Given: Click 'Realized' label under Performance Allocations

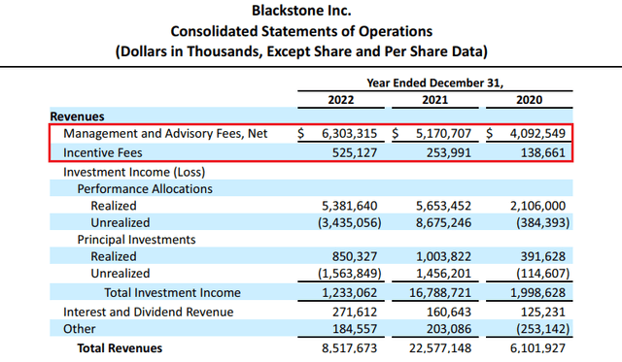Looking at the screenshot, I should pyautogui.click(x=114, y=206).
